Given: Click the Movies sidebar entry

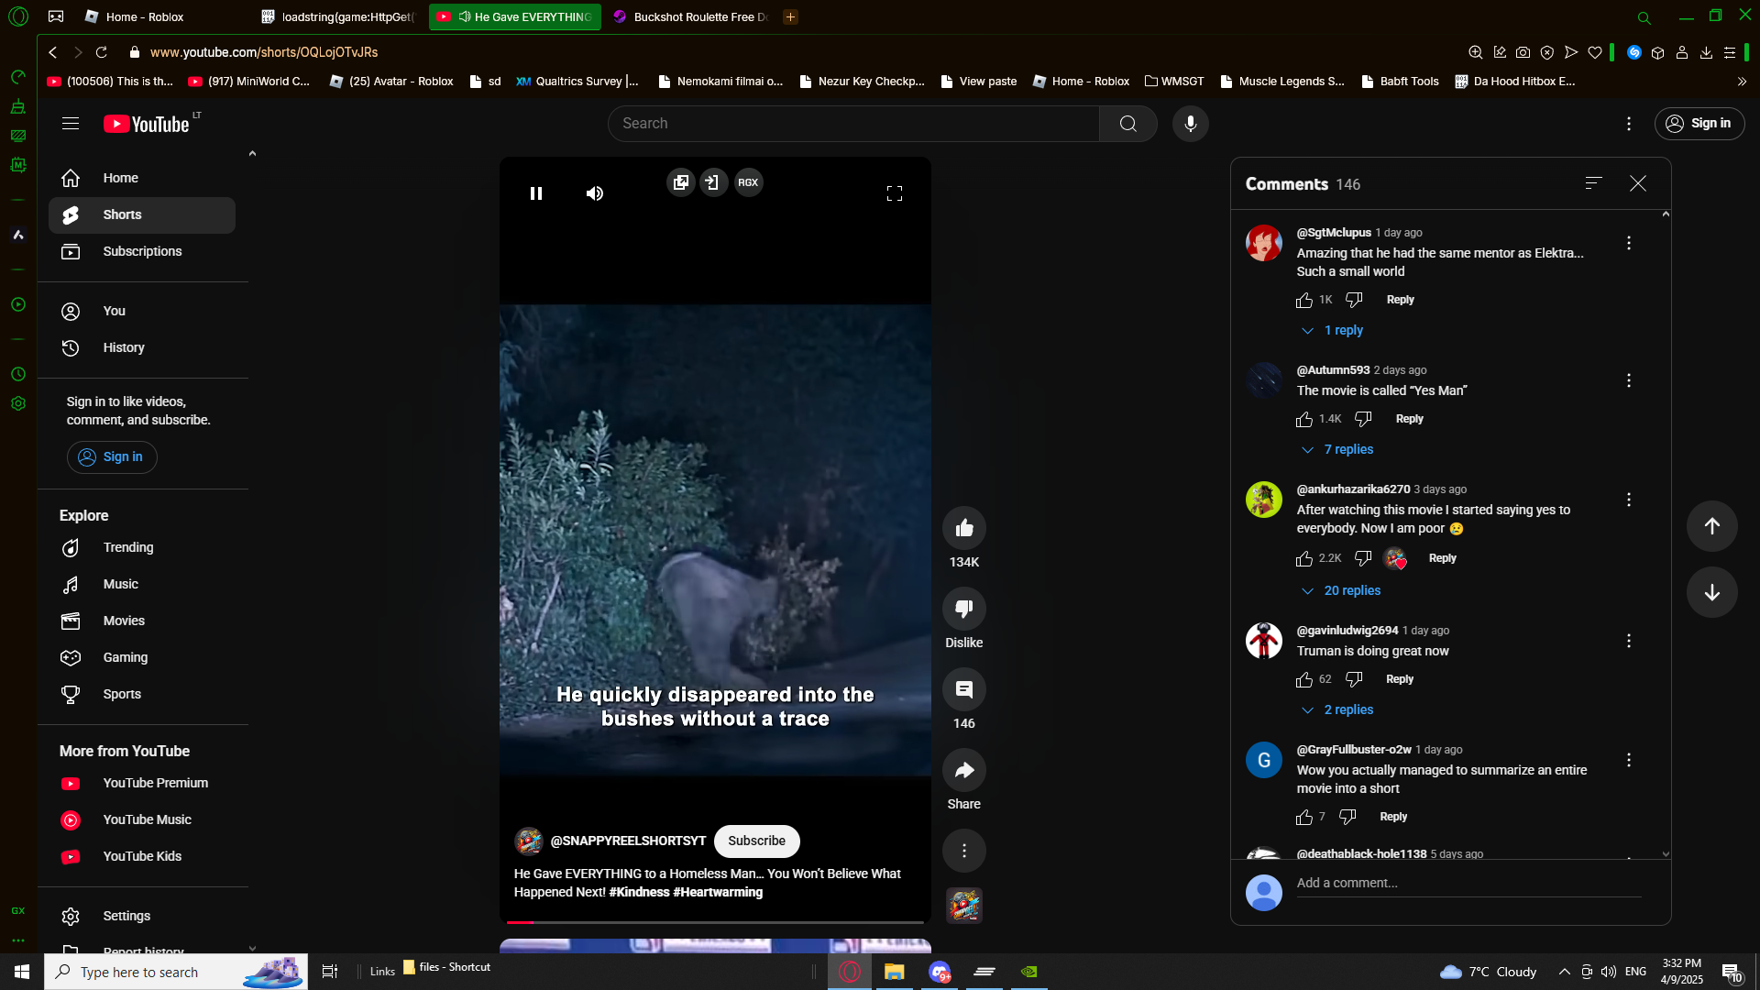Looking at the screenshot, I should [x=142, y=621].
